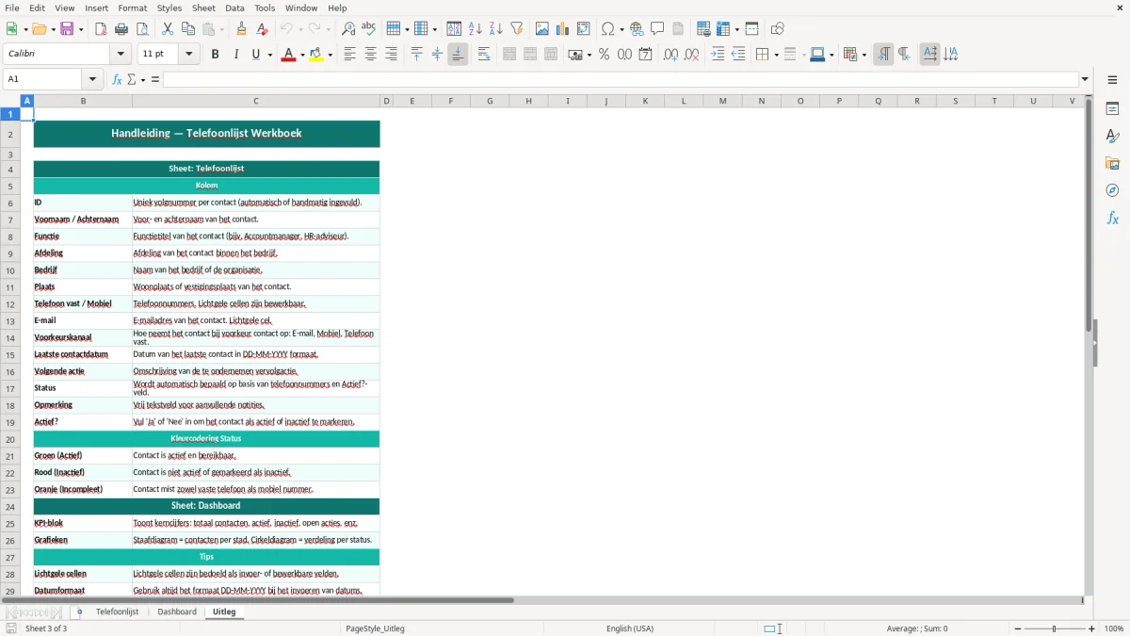This screenshot has width=1130, height=636.
Task: Click the Sort Descending icon
Action: point(496,29)
